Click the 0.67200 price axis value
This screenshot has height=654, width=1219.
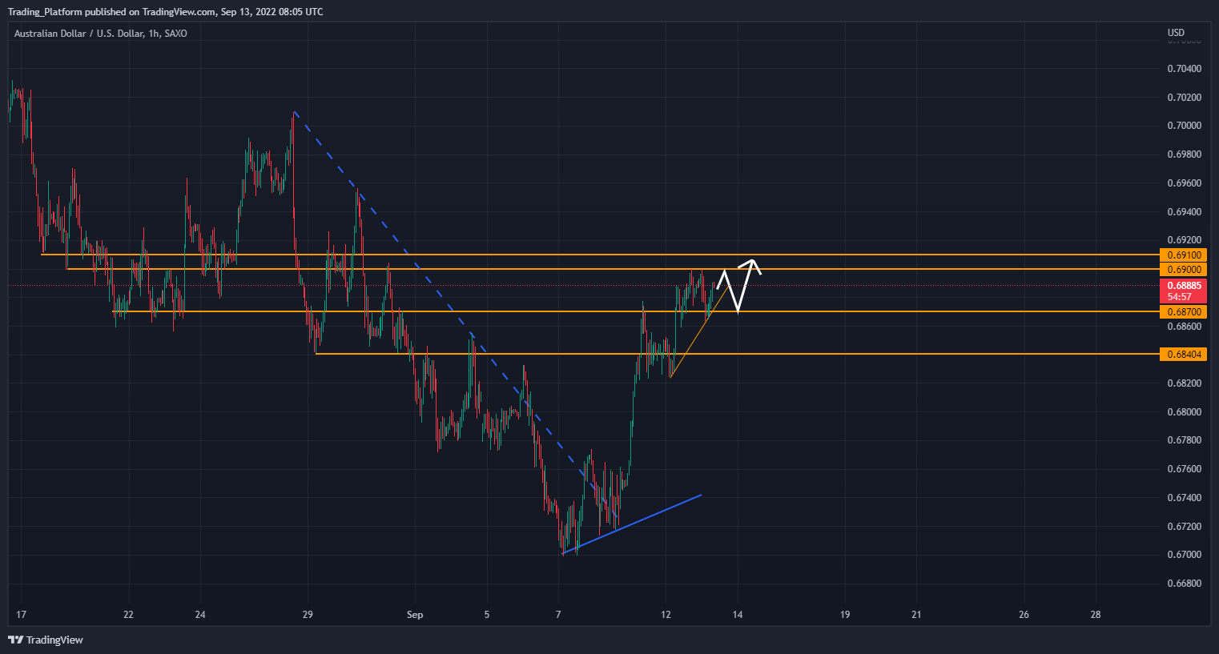click(1184, 527)
